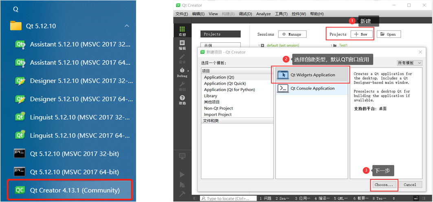Toggle left sidebar in status bar
Viewport: 433px width, 202px height.
(195, 198)
